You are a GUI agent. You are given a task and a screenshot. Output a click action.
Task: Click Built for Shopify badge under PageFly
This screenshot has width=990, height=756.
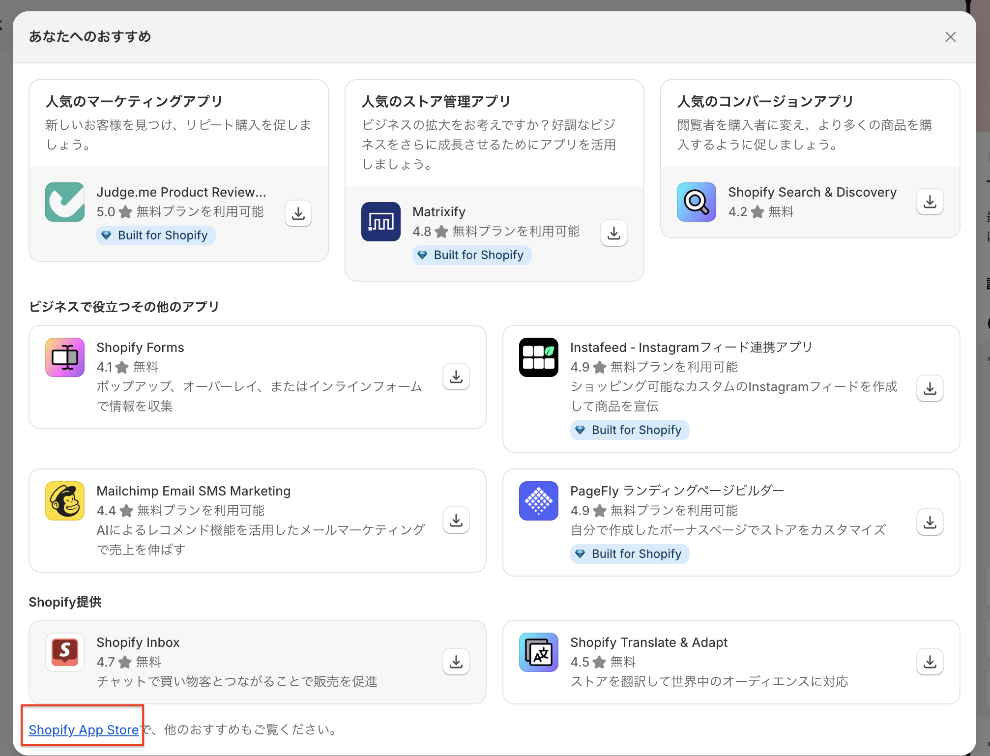click(630, 554)
